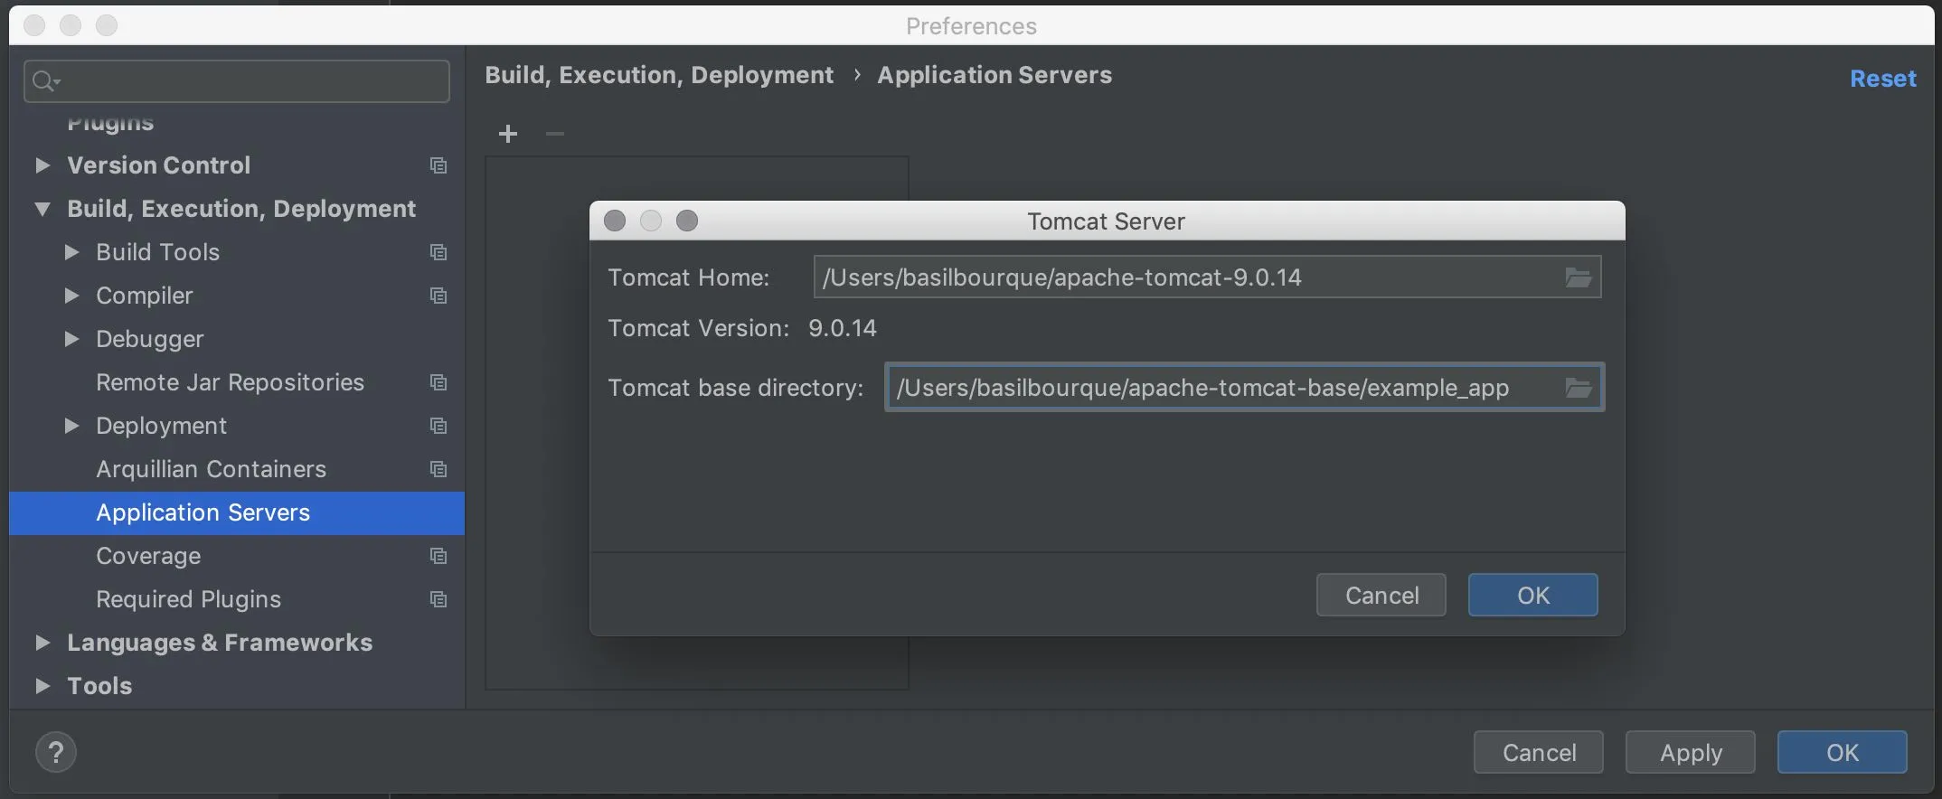The image size is (1942, 799).
Task: Expand the Version Control section
Action: [x=42, y=165]
